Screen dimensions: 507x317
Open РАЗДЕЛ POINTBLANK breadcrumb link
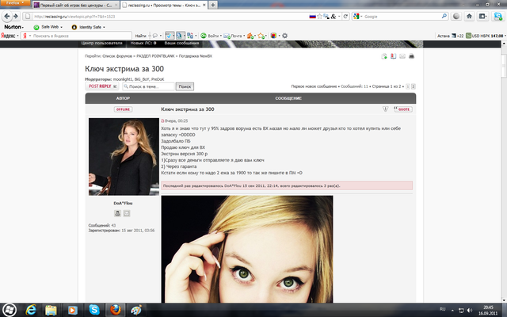click(x=155, y=56)
